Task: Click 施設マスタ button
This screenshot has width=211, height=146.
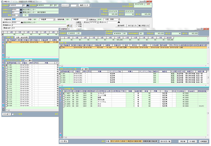Action: click(84, 6)
